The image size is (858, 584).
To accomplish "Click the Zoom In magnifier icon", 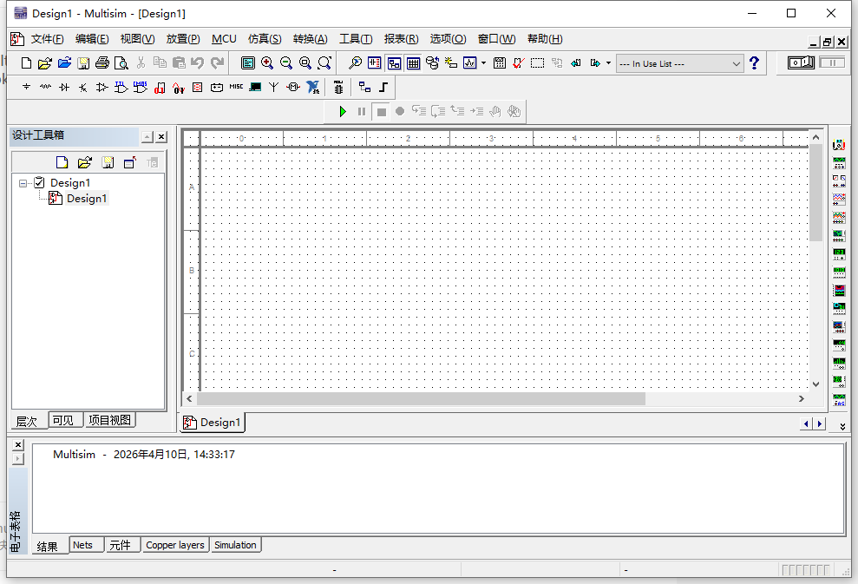I will (267, 62).
